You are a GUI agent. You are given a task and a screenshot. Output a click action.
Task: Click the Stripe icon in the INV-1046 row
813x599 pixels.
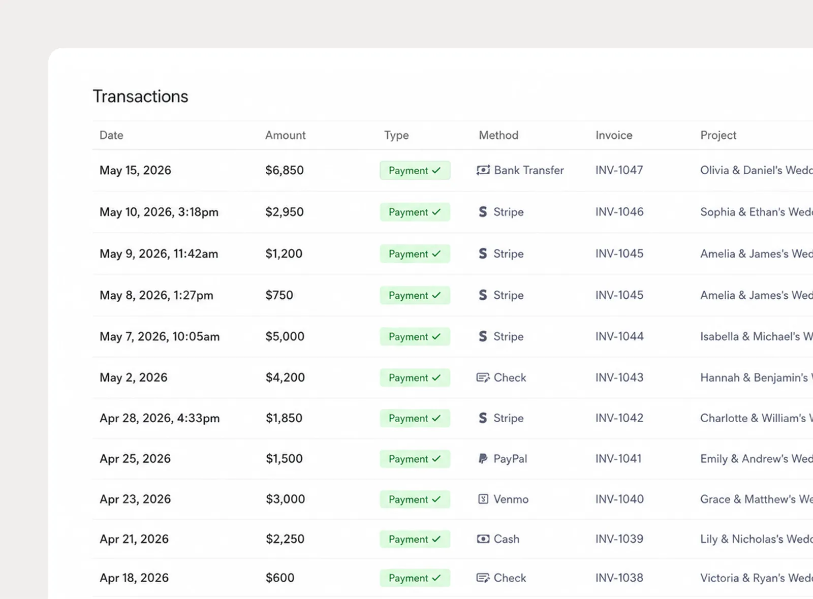(483, 212)
